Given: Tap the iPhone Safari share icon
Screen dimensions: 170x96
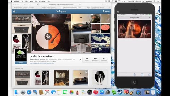Looking at the screenshot, I should pos(135,74).
